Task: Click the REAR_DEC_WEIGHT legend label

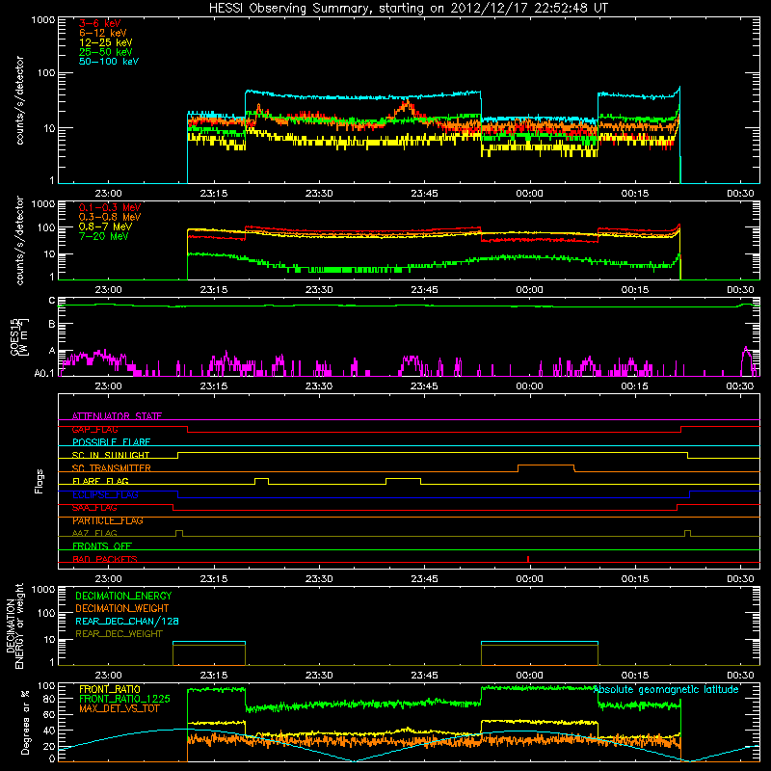Action: click(x=119, y=634)
